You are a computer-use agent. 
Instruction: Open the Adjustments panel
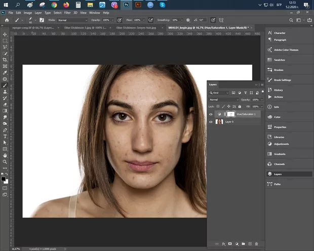pyautogui.click(x=281, y=144)
